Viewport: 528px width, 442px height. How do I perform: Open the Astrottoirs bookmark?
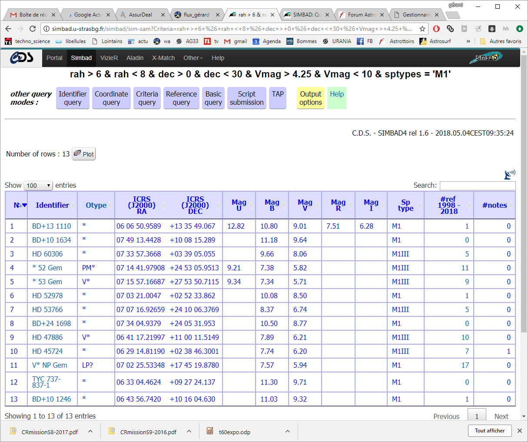click(x=396, y=41)
